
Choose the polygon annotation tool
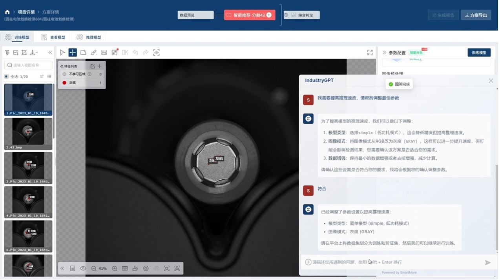[x=83, y=52]
